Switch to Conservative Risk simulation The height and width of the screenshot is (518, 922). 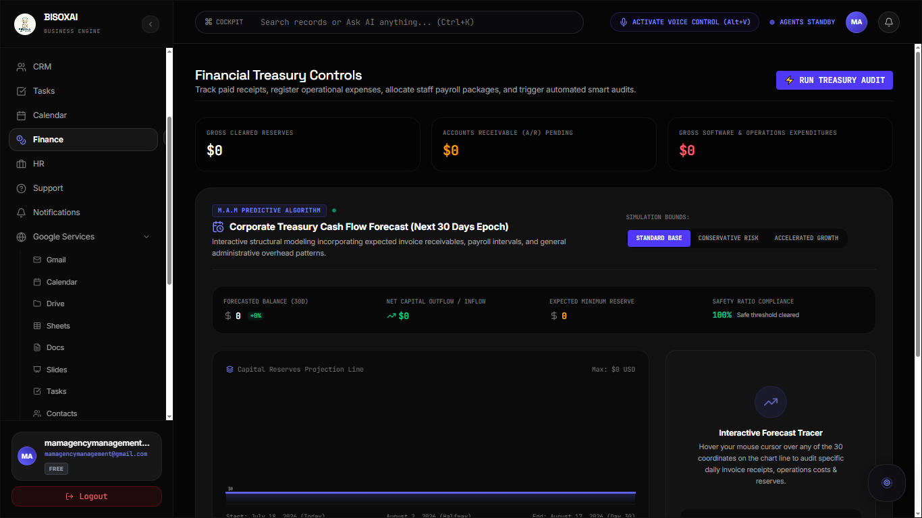tap(728, 238)
